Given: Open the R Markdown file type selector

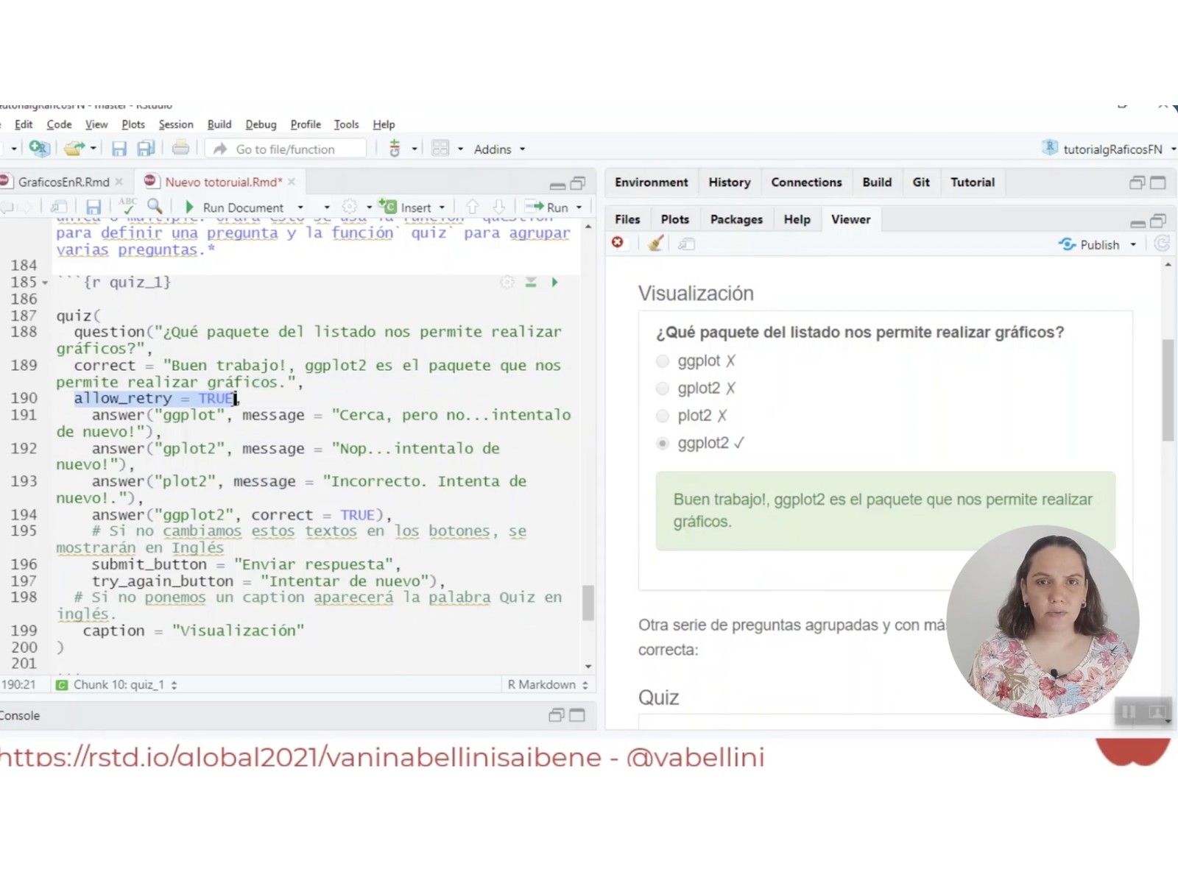Looking at the screenshot, I should 548,685.
